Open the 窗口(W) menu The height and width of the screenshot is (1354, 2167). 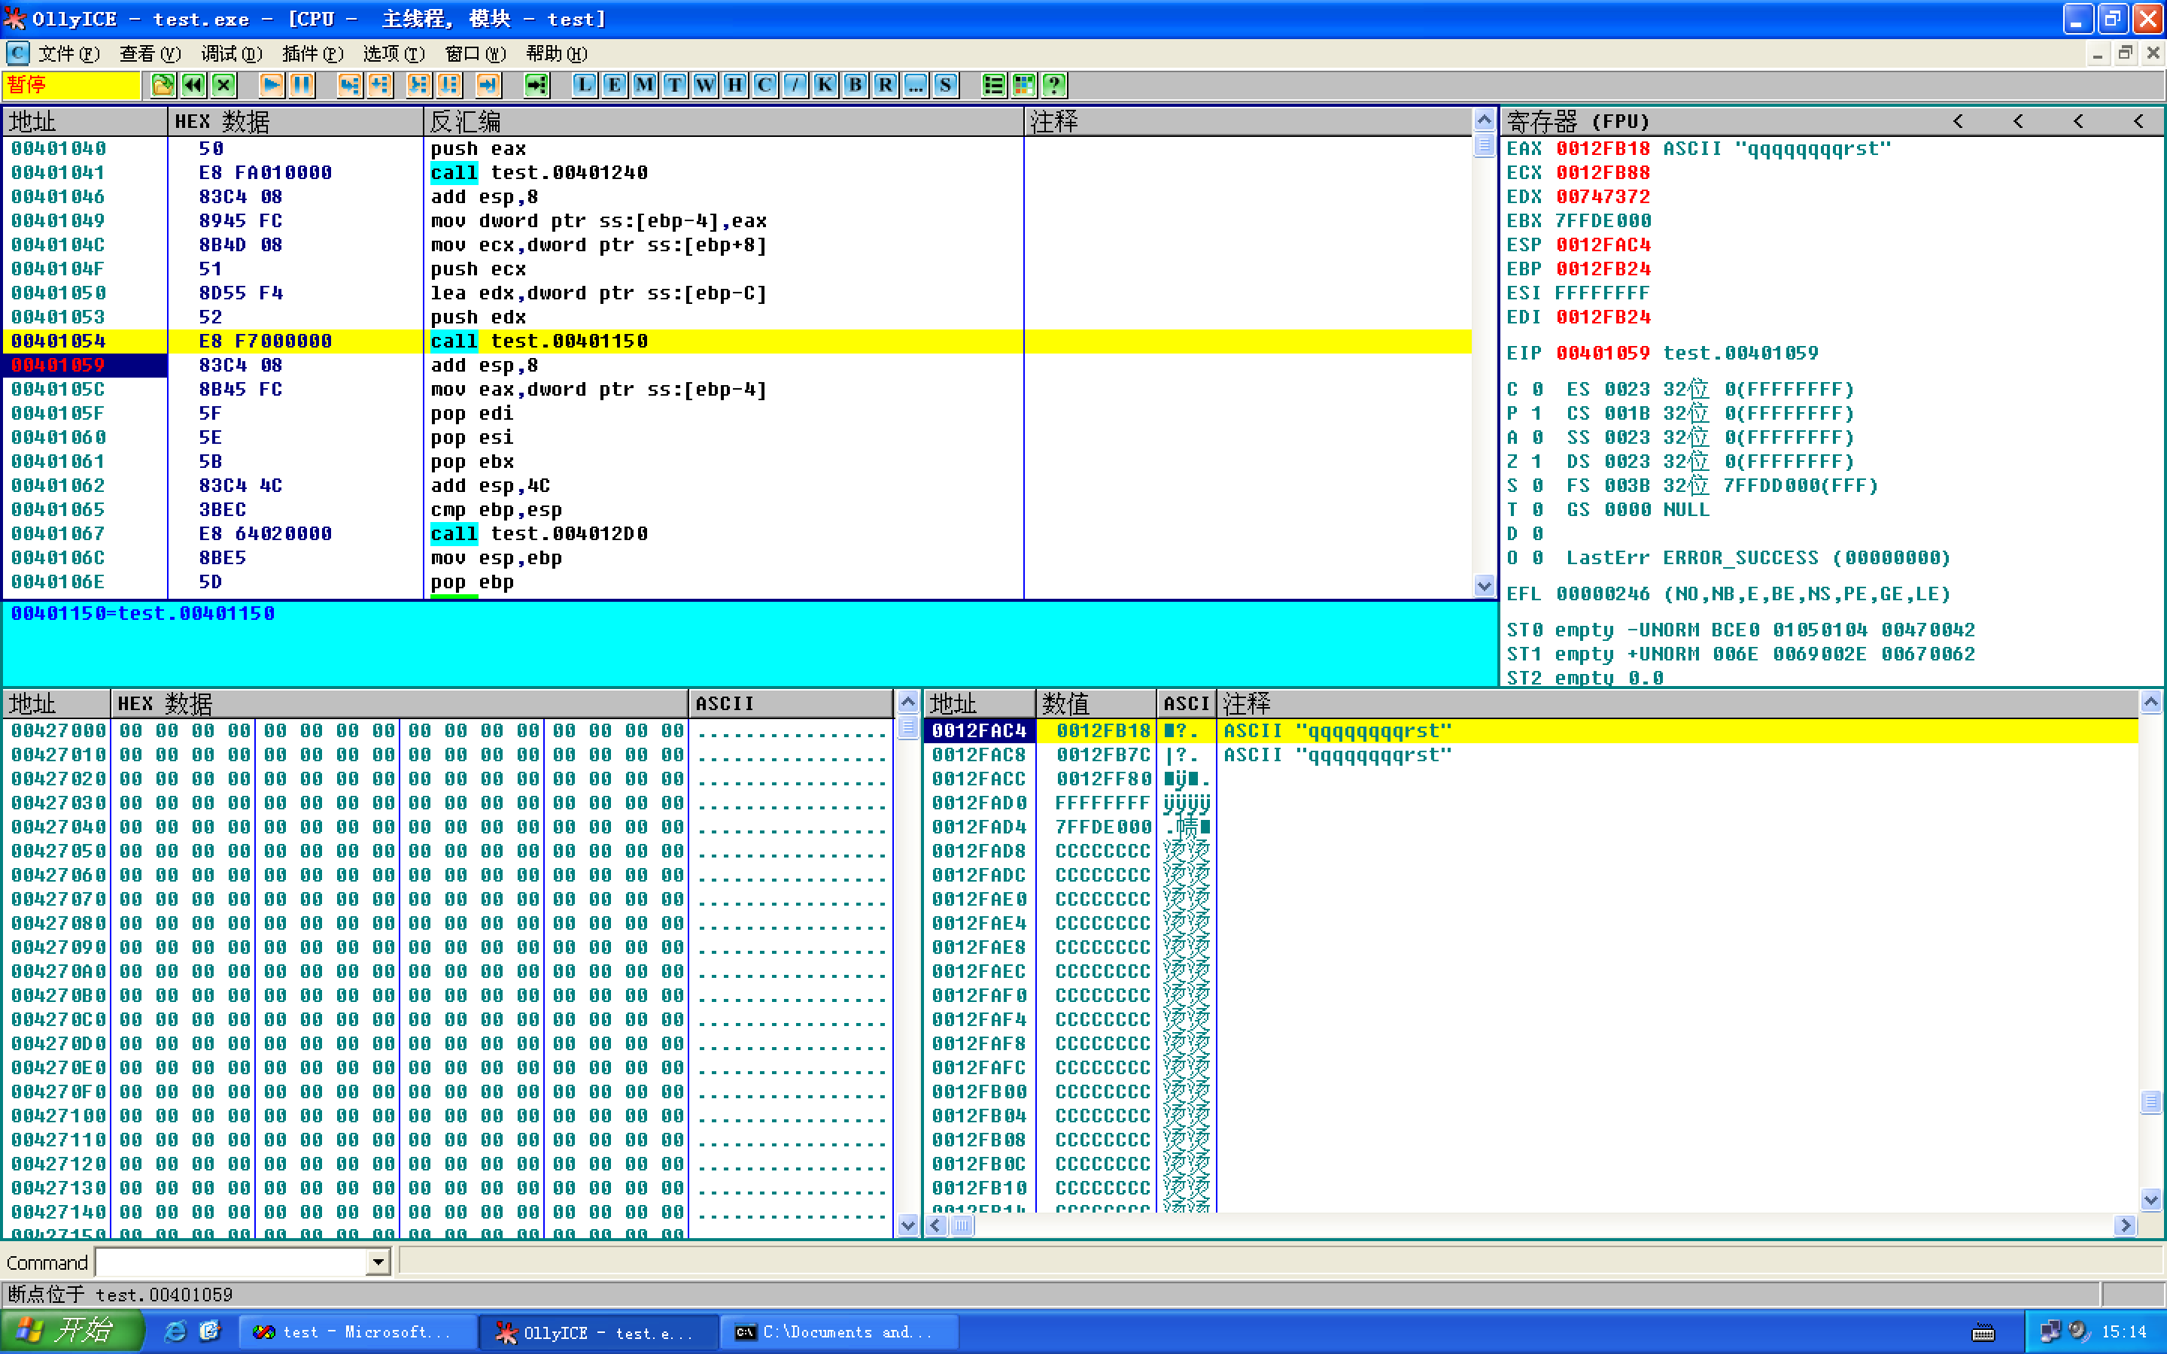click(x=476, y=53)
